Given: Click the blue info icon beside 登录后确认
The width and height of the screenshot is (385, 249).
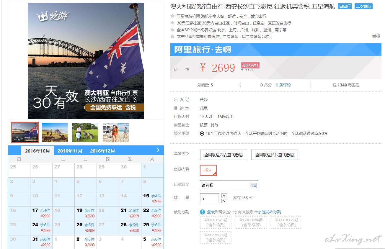Looking at the screenshot, I should (x=202, y=212).
